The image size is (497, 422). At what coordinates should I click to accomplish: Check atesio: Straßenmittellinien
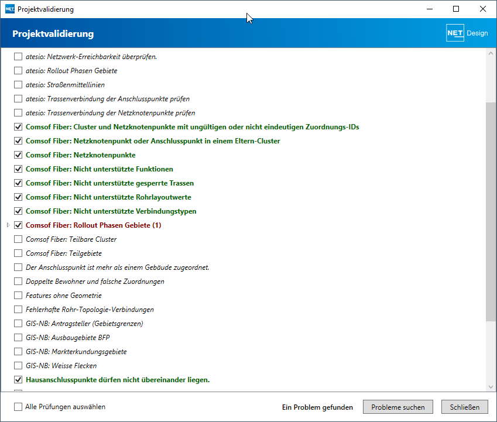pos(18,85)
